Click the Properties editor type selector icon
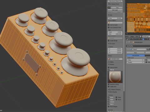The image size is (150, 112). pyautogui.click(x=127, y=39)
